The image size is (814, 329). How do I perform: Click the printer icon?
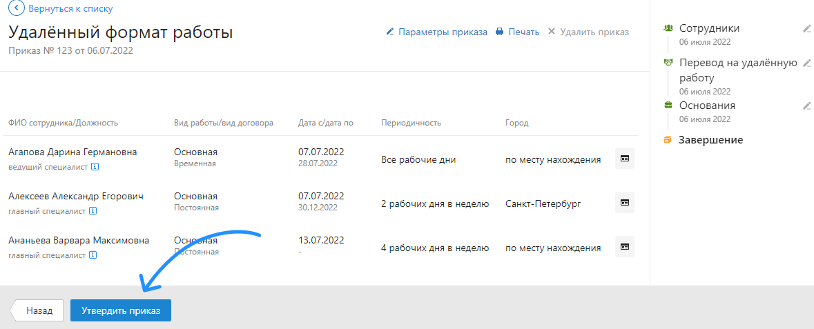[500, 32]
